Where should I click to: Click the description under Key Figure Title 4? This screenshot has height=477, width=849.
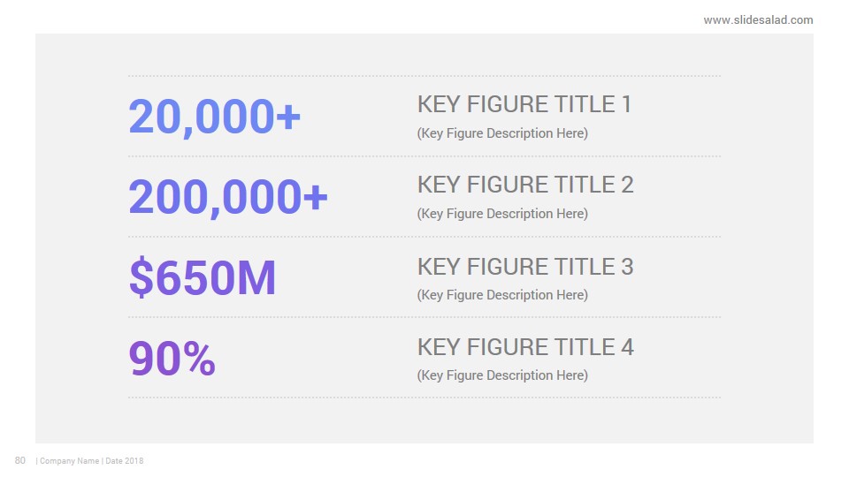[502, 375]
